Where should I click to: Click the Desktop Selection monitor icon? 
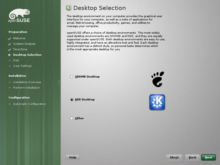pyautogui.click(x=69, y=8)
